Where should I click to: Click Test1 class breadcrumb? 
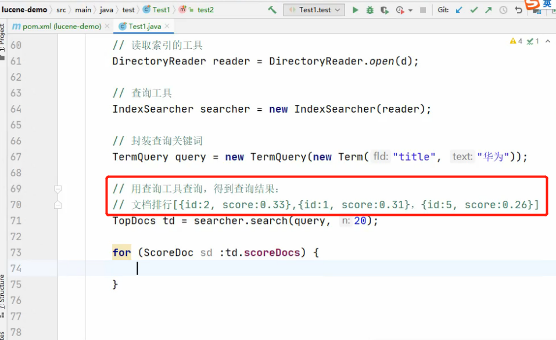pyautogui.click(x=157, y=10)
